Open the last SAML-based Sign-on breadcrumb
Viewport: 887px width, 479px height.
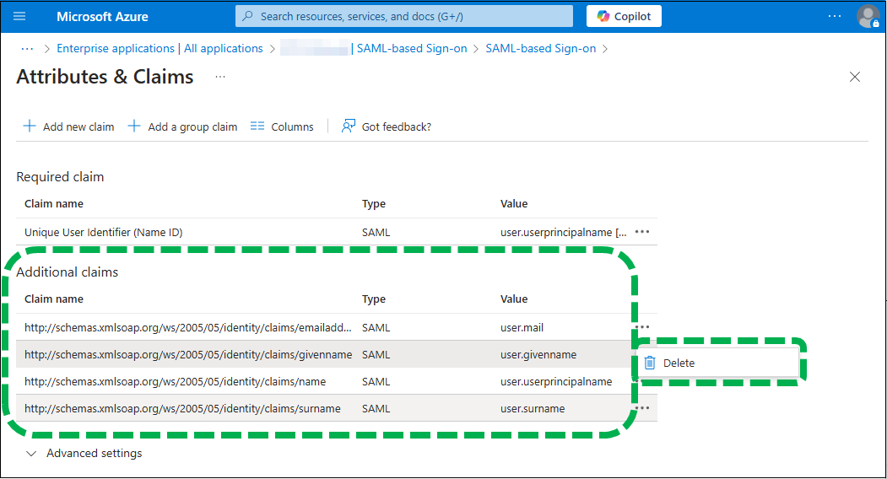click(x=540, y=48)
